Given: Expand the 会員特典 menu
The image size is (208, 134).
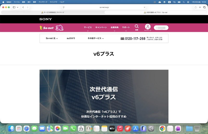Looking at the screenshot, I should click(x=114, y=28).
